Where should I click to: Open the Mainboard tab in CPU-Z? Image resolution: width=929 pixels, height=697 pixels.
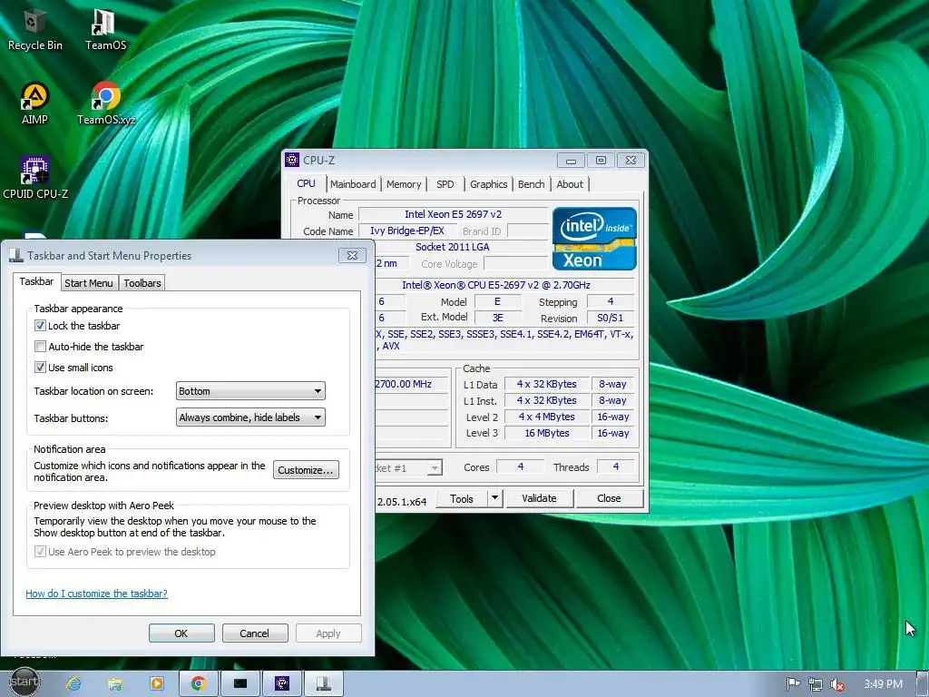coord(353,184)
